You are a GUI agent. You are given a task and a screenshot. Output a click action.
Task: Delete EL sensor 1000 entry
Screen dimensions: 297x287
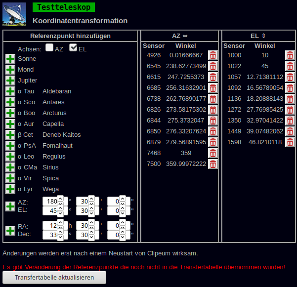pyautogui.click(x=290, y=55)
